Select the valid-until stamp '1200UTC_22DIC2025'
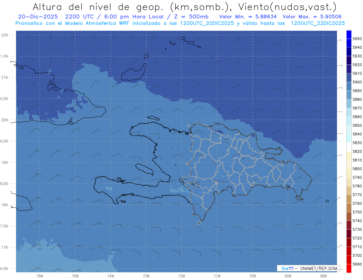 click(x=318, y=23)
